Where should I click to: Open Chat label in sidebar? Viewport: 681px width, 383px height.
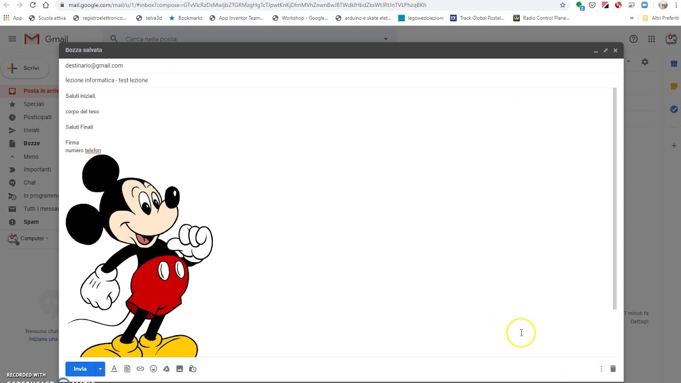point(29,182)
